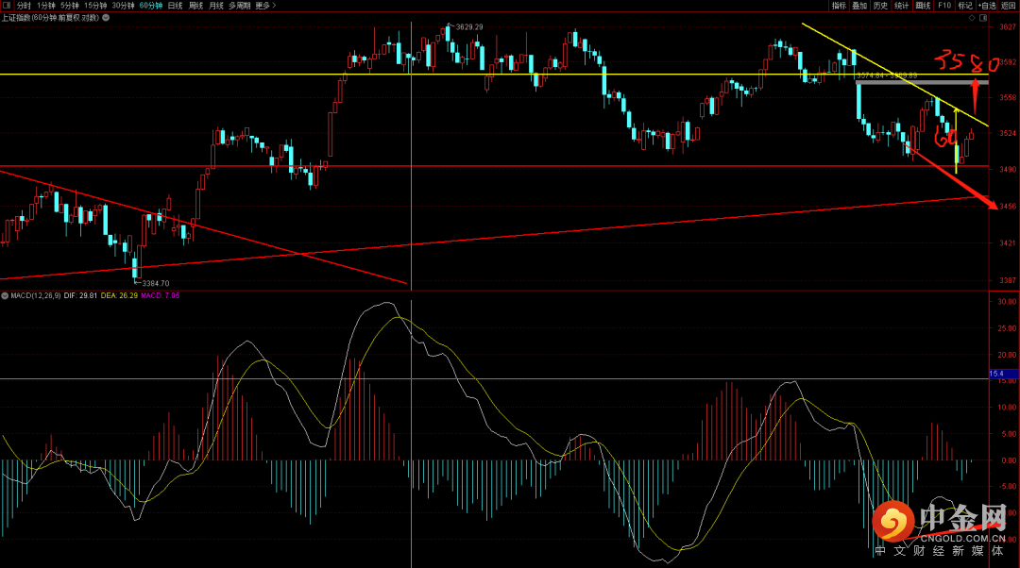
Task: Click the F10 company info button
Action: tap(943, 6)
